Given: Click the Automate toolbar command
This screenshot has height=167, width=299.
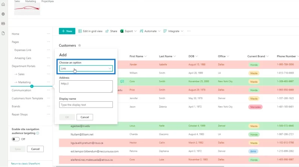Looking at the screenshot, I should click(x=148, y=31).
